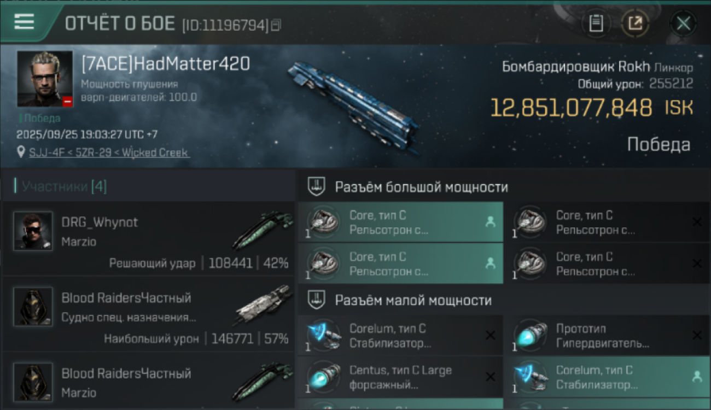Click the low power slot section icon

[317, 300]
